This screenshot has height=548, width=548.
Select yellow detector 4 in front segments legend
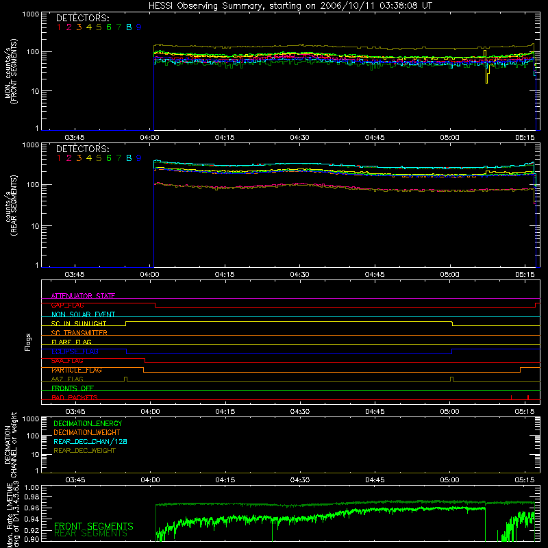89,27
